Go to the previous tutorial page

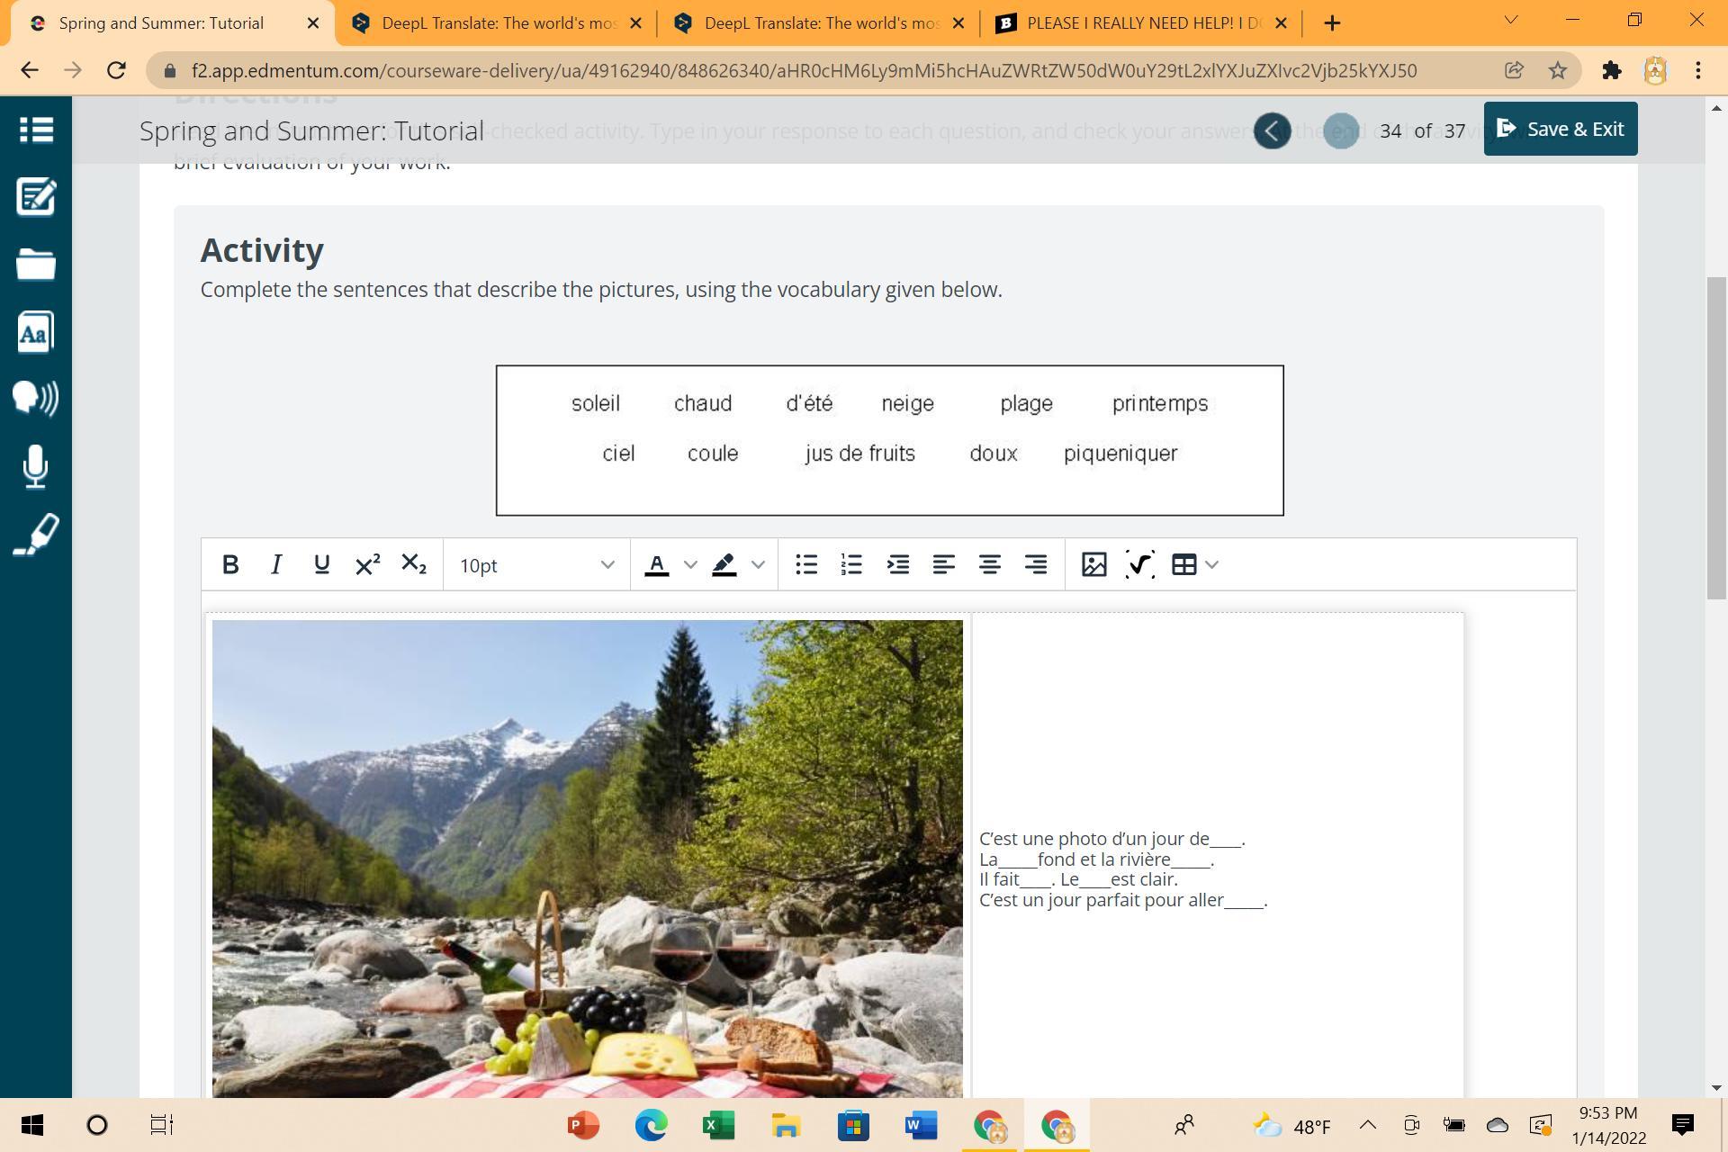[x=1272, y=131]
